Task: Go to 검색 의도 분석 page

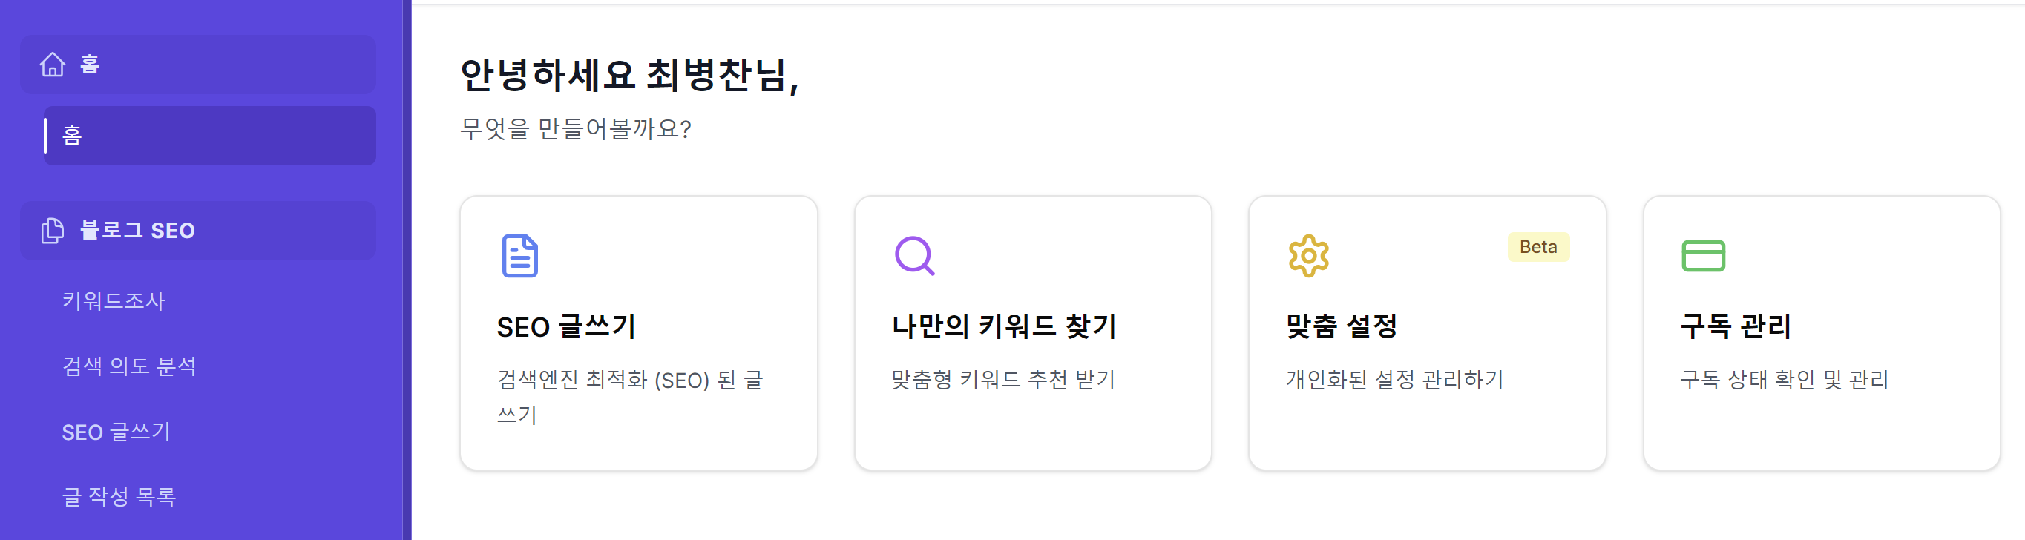Action: 129,366
